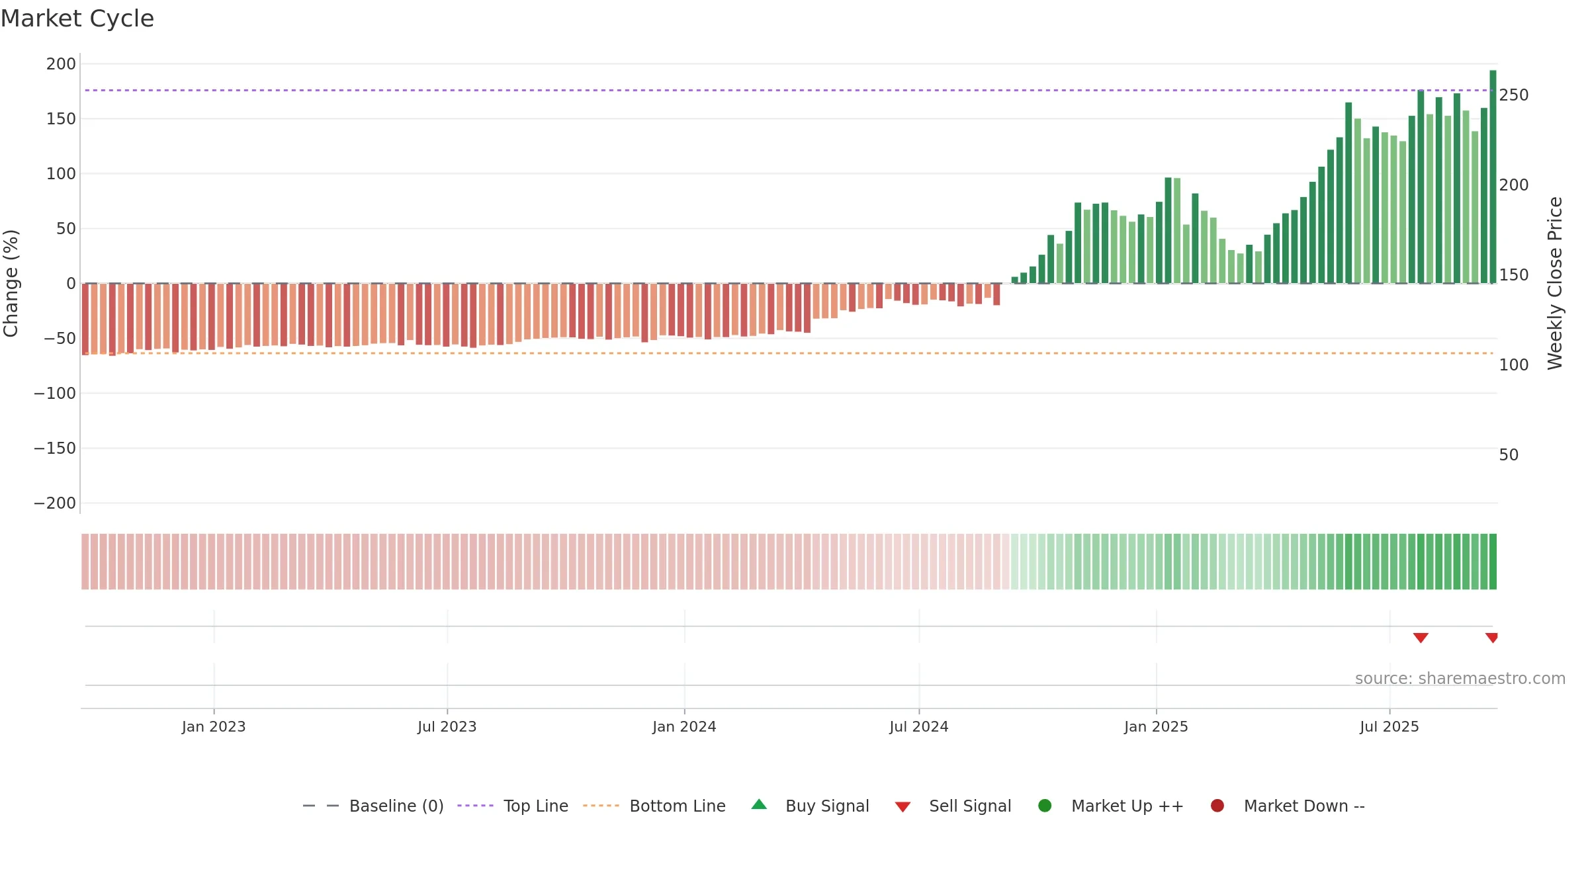This screenshot has width=1588, height=893.
Task: Click the first sell signal marker after Jul 2025
Action: point(1421,638)
